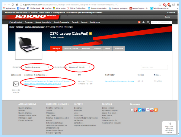Sort by documento de instalación column
Screen dimensions: 181x137
35,75
